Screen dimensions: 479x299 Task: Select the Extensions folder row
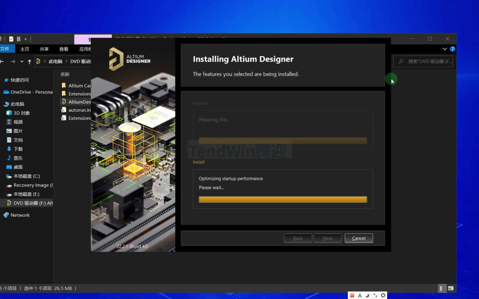pos(76,94)
